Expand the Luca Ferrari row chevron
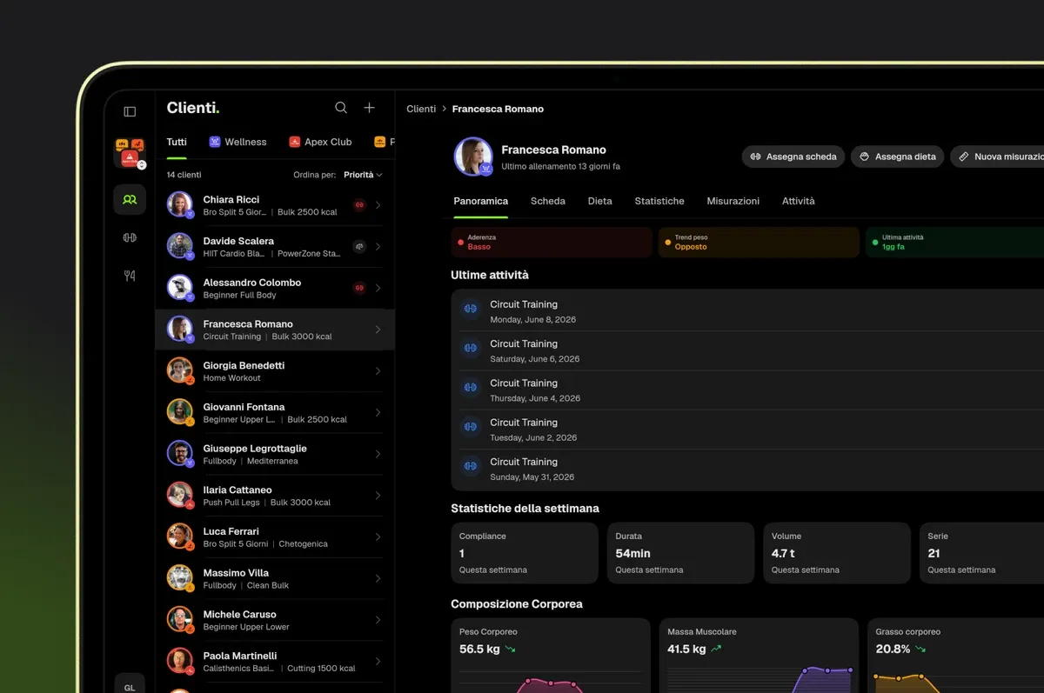 [378, 537]
